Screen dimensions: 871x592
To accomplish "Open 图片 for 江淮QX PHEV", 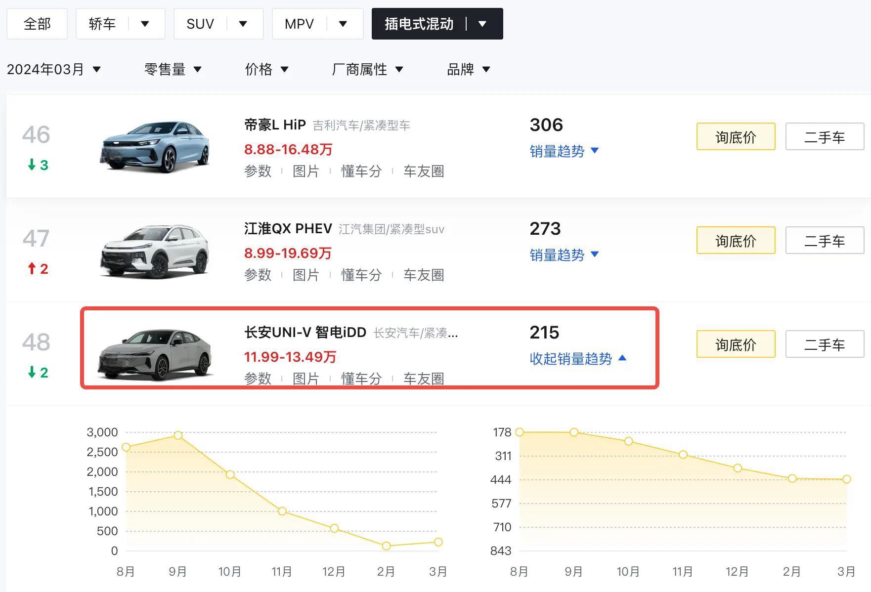I will tap(306, 275).
